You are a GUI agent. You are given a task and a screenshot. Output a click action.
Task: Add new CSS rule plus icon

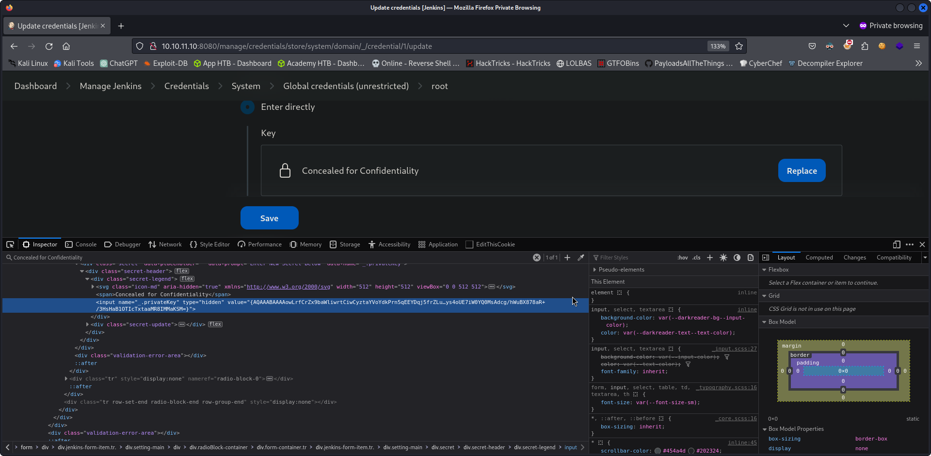click(x=710, y=258)
